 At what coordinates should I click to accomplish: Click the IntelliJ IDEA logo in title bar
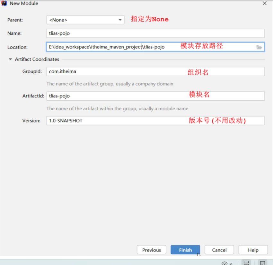coord(4,4)
